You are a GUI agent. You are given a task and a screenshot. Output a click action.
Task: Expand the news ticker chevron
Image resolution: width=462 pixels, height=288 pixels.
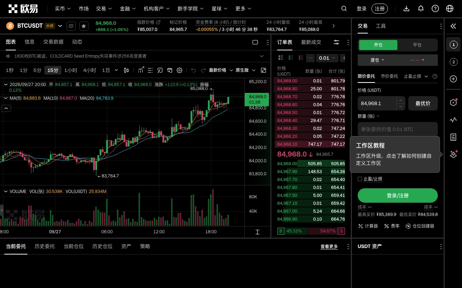[262, 56]
